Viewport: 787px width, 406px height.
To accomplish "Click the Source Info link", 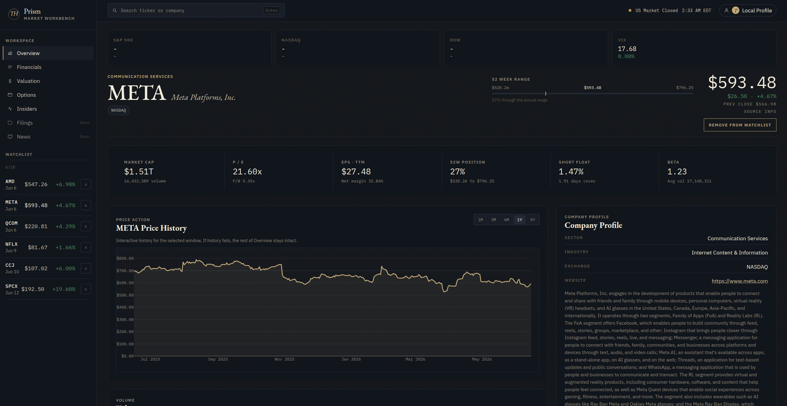I will 760,112.
